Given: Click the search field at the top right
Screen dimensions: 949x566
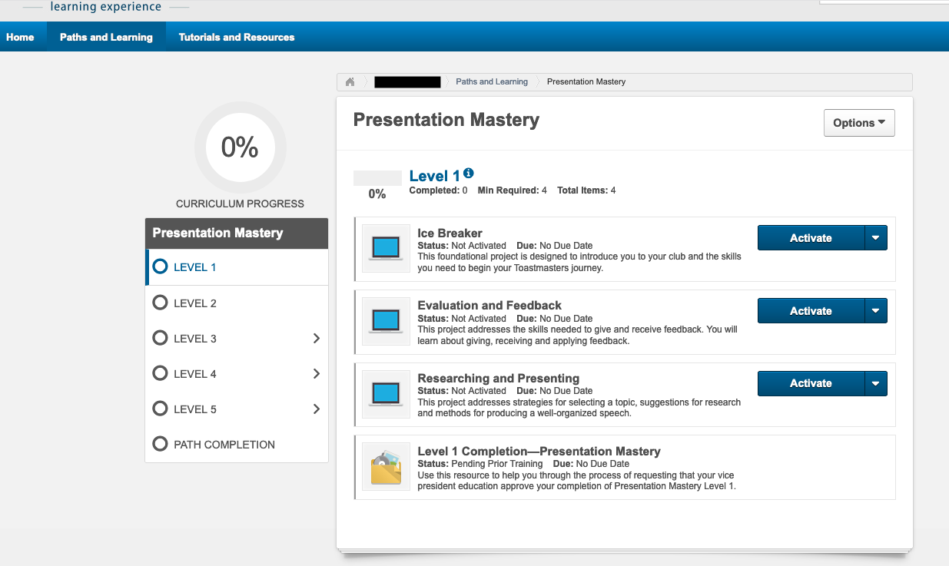Looking at the screenshot, I should click(884, 2).
